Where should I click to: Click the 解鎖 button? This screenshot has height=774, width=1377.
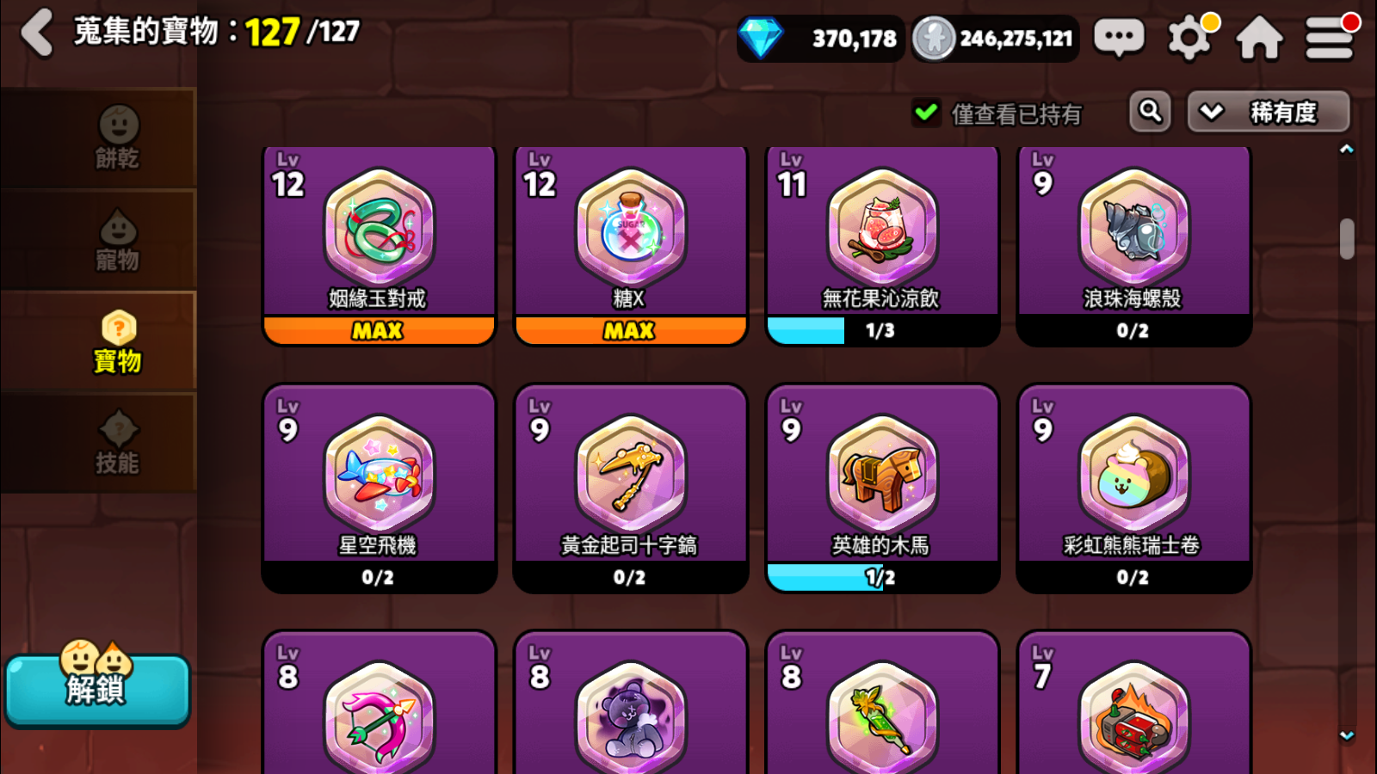tap(97, 690)
